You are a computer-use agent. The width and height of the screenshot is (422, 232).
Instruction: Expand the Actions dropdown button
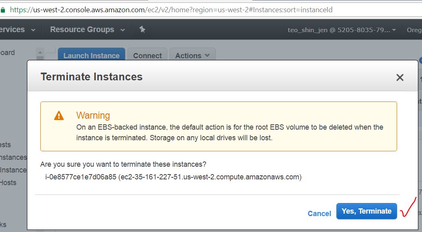coord(192,56)
